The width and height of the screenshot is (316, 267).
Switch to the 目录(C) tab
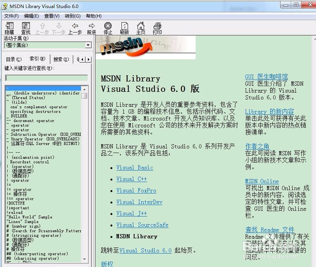pyautogui.click(x=14, y=59)
